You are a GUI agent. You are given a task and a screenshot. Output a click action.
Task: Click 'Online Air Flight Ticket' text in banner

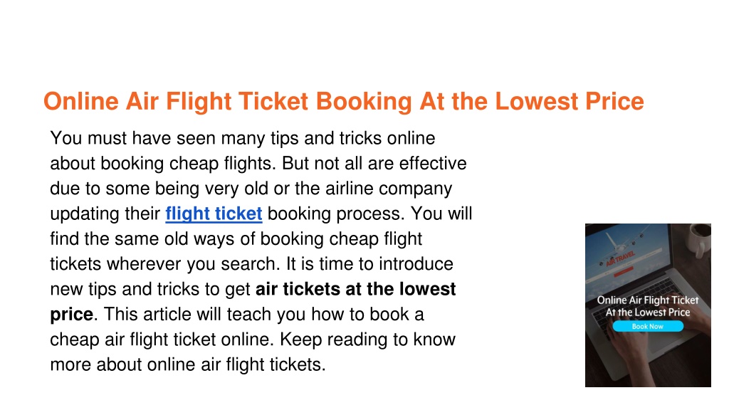click(648, 300)
